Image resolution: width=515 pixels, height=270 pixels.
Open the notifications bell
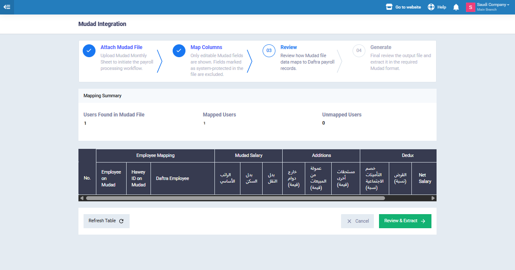[456, 7]
